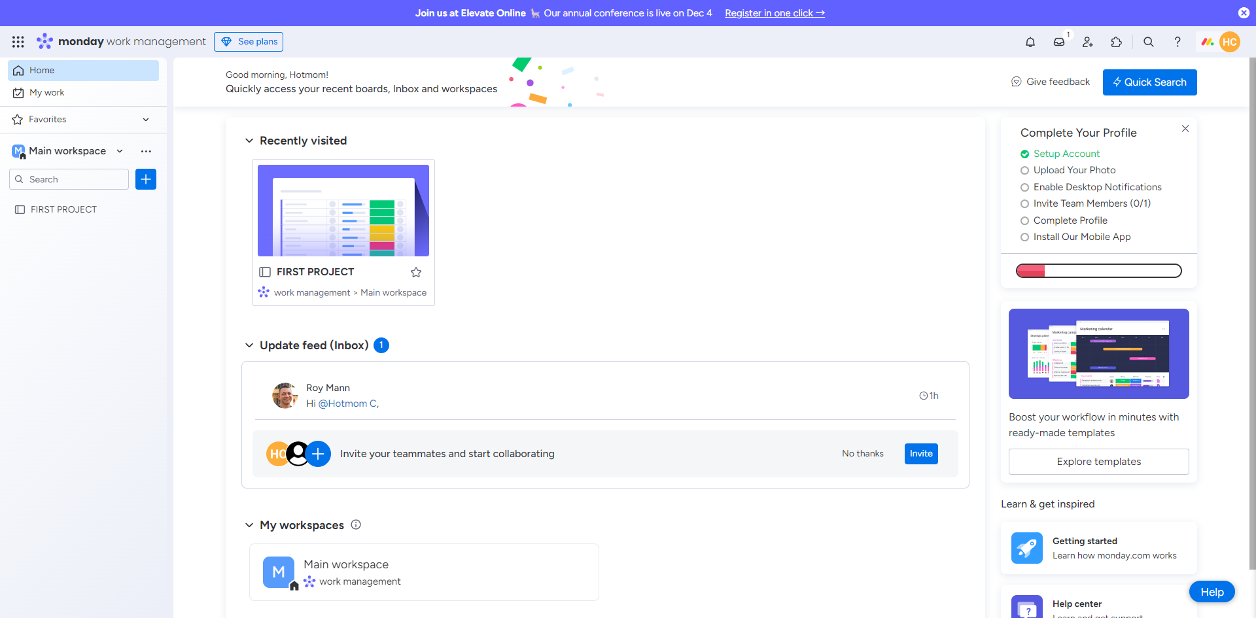Click No thanks on invite prompt
Screen dimensions: 1256x618
[863, 454]
